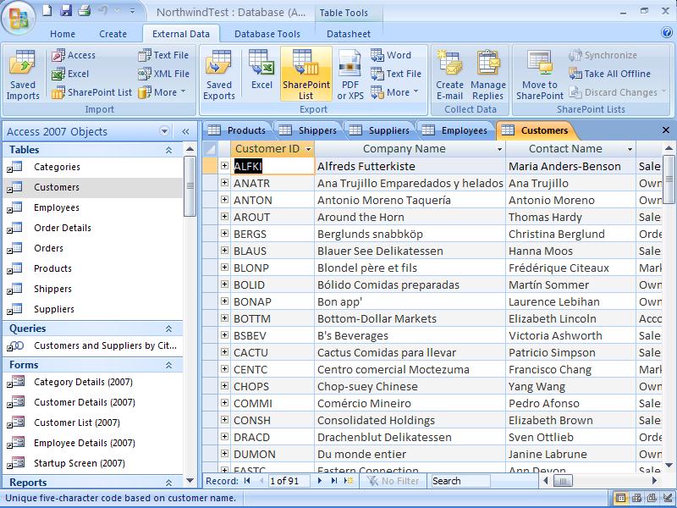This screenshot has width=677, height=508.
Task: Open Saved Imports
Action: [x=23, y=75]
